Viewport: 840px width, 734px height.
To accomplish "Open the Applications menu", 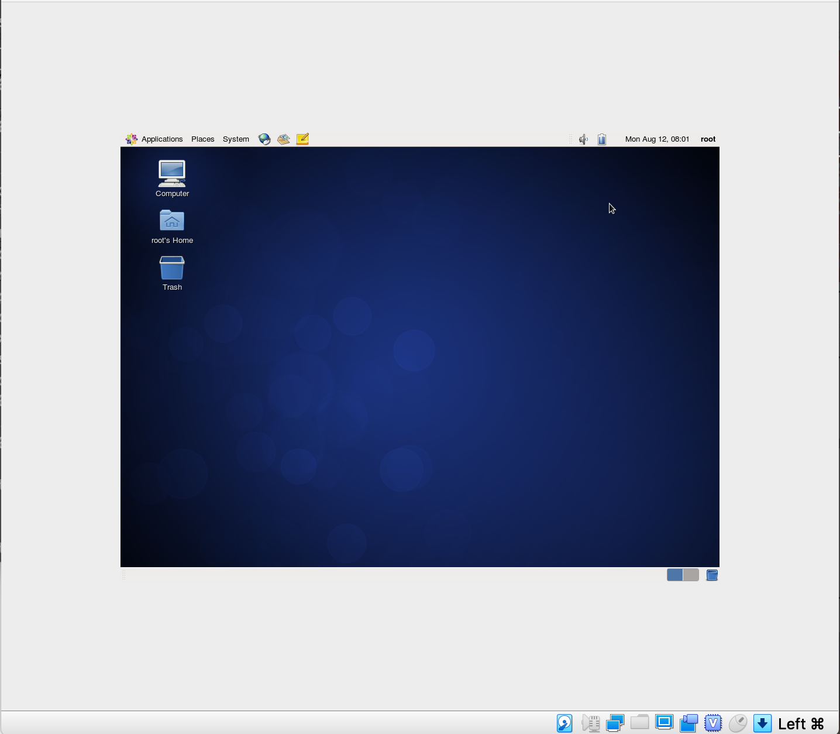I will click(x=154, y=139).
